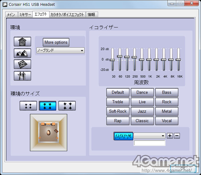Click the Corsair logo icon in title bar
Screen dimensions: 201x175
point(5,5)
